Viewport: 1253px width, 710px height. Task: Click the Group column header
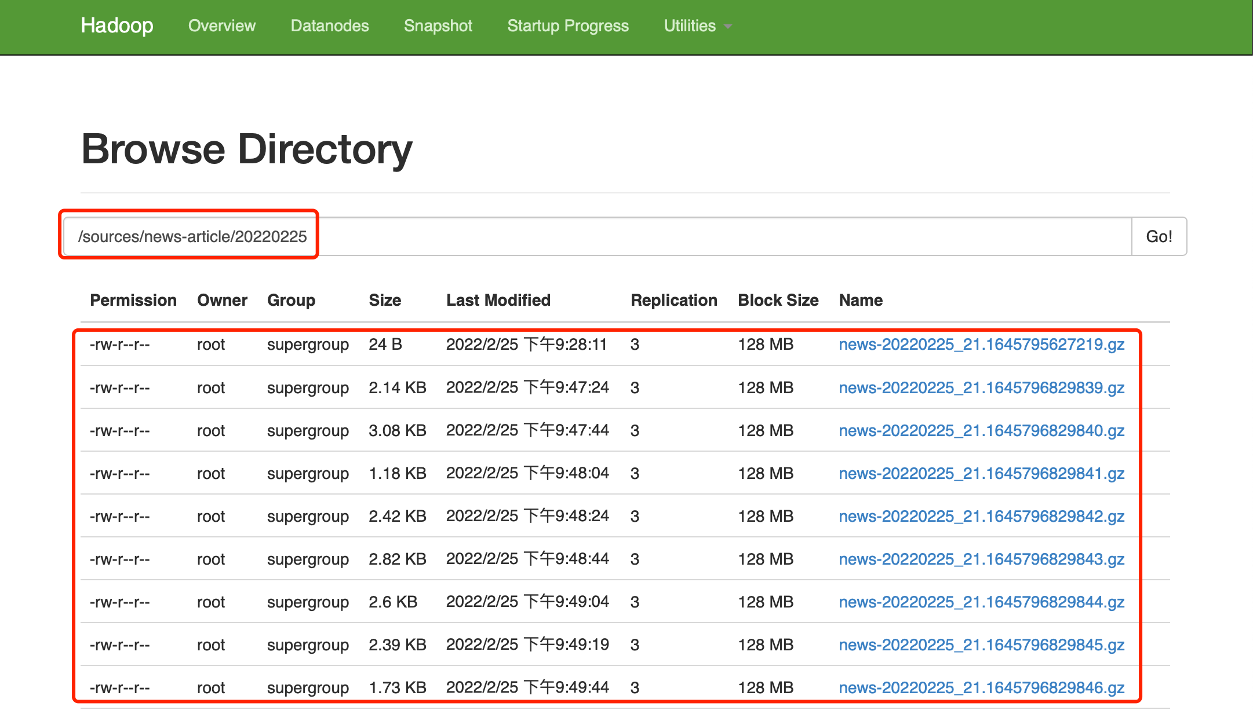pyautogui.click(x=292, y=300)
